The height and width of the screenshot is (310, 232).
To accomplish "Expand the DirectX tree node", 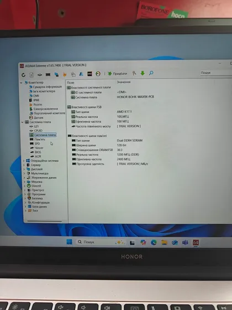I will coord(25,186).
